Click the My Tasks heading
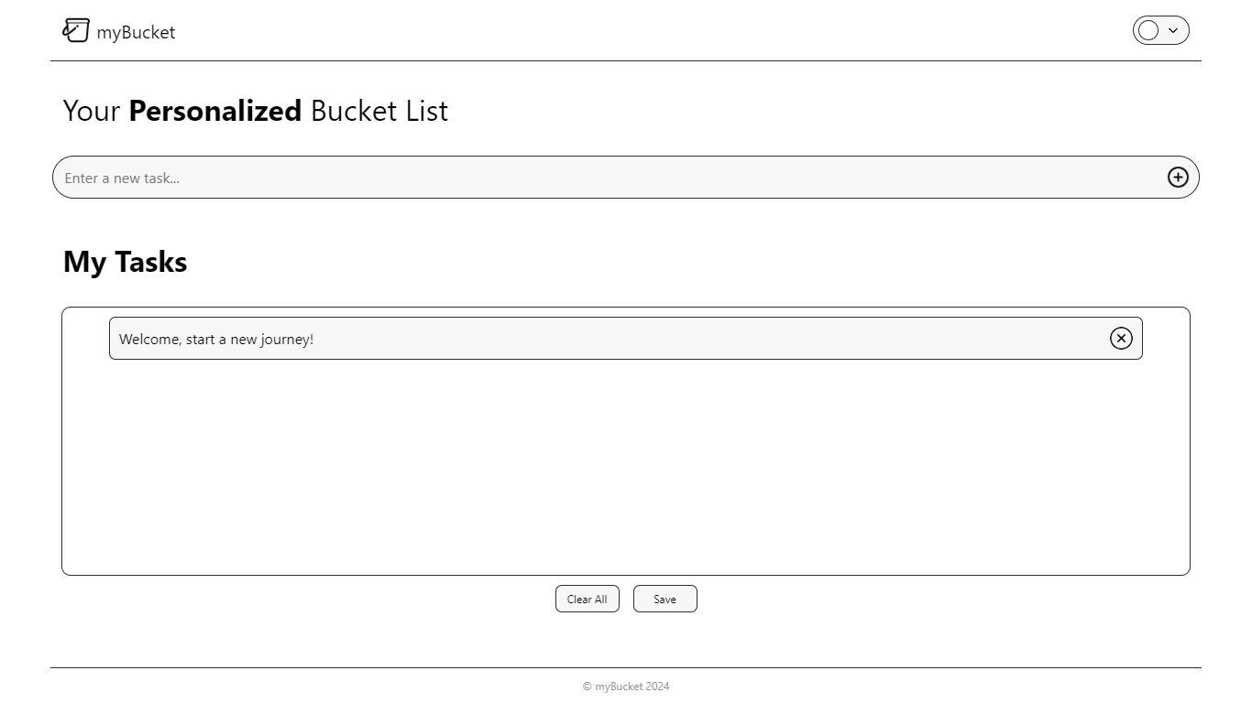The width and height of the screenshot is (1252, 703). (x=125, y=262)
